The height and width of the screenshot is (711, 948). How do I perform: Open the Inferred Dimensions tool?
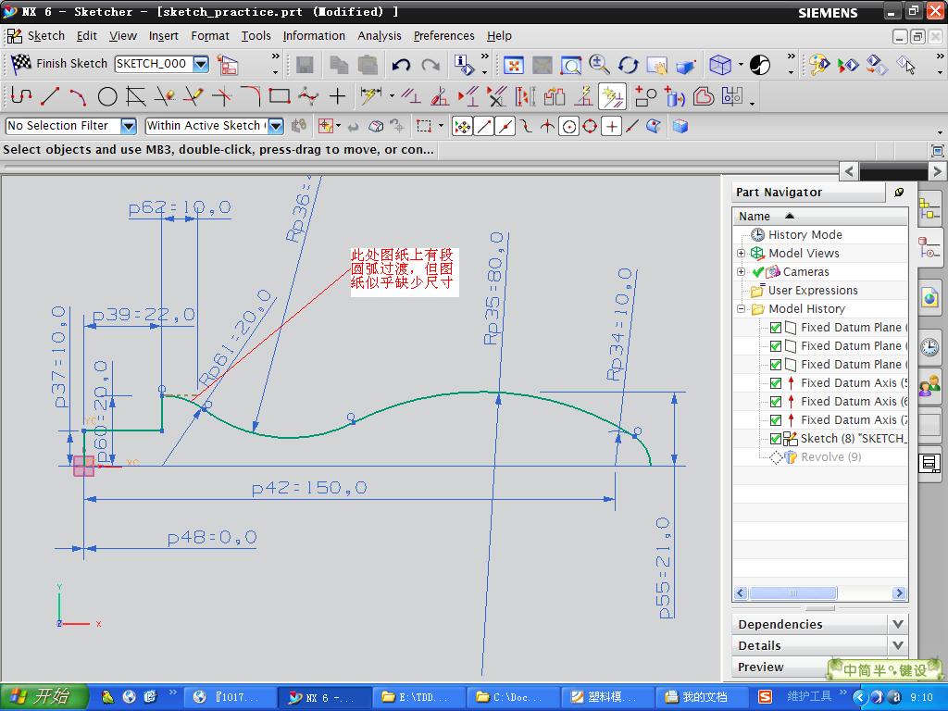(x=370, y=96)
